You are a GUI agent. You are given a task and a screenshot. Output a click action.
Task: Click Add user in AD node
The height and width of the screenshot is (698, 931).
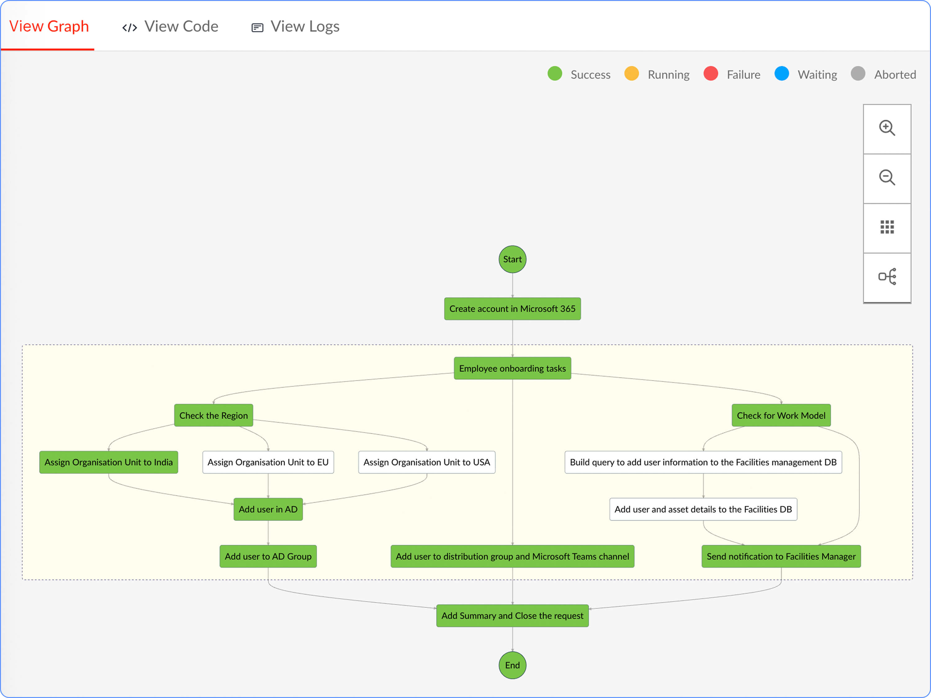point(268,509)
